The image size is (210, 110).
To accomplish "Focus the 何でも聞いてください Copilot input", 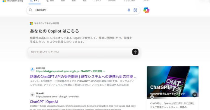I will [80, 52].
